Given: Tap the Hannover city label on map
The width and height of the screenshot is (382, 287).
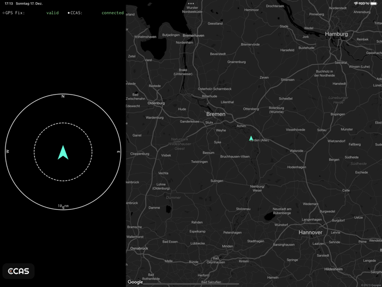Looking at the screenshot, I should pos(311,232).
